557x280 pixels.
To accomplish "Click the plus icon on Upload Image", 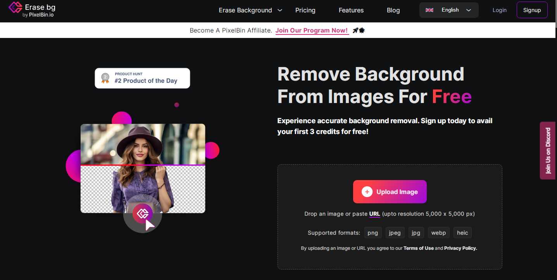I will point(367,192).
